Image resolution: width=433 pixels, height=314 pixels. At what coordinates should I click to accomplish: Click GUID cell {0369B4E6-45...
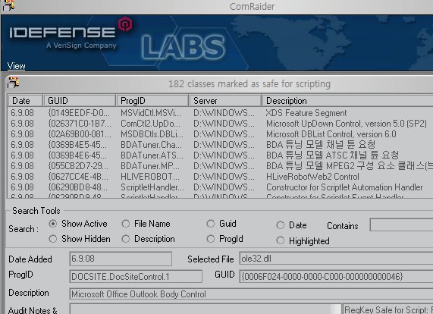pos(77,155)
